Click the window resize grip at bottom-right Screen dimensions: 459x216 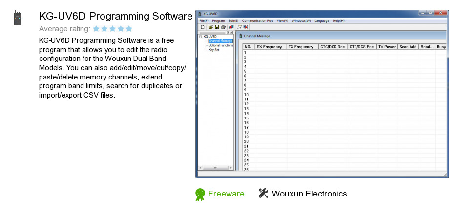point(445,175)
